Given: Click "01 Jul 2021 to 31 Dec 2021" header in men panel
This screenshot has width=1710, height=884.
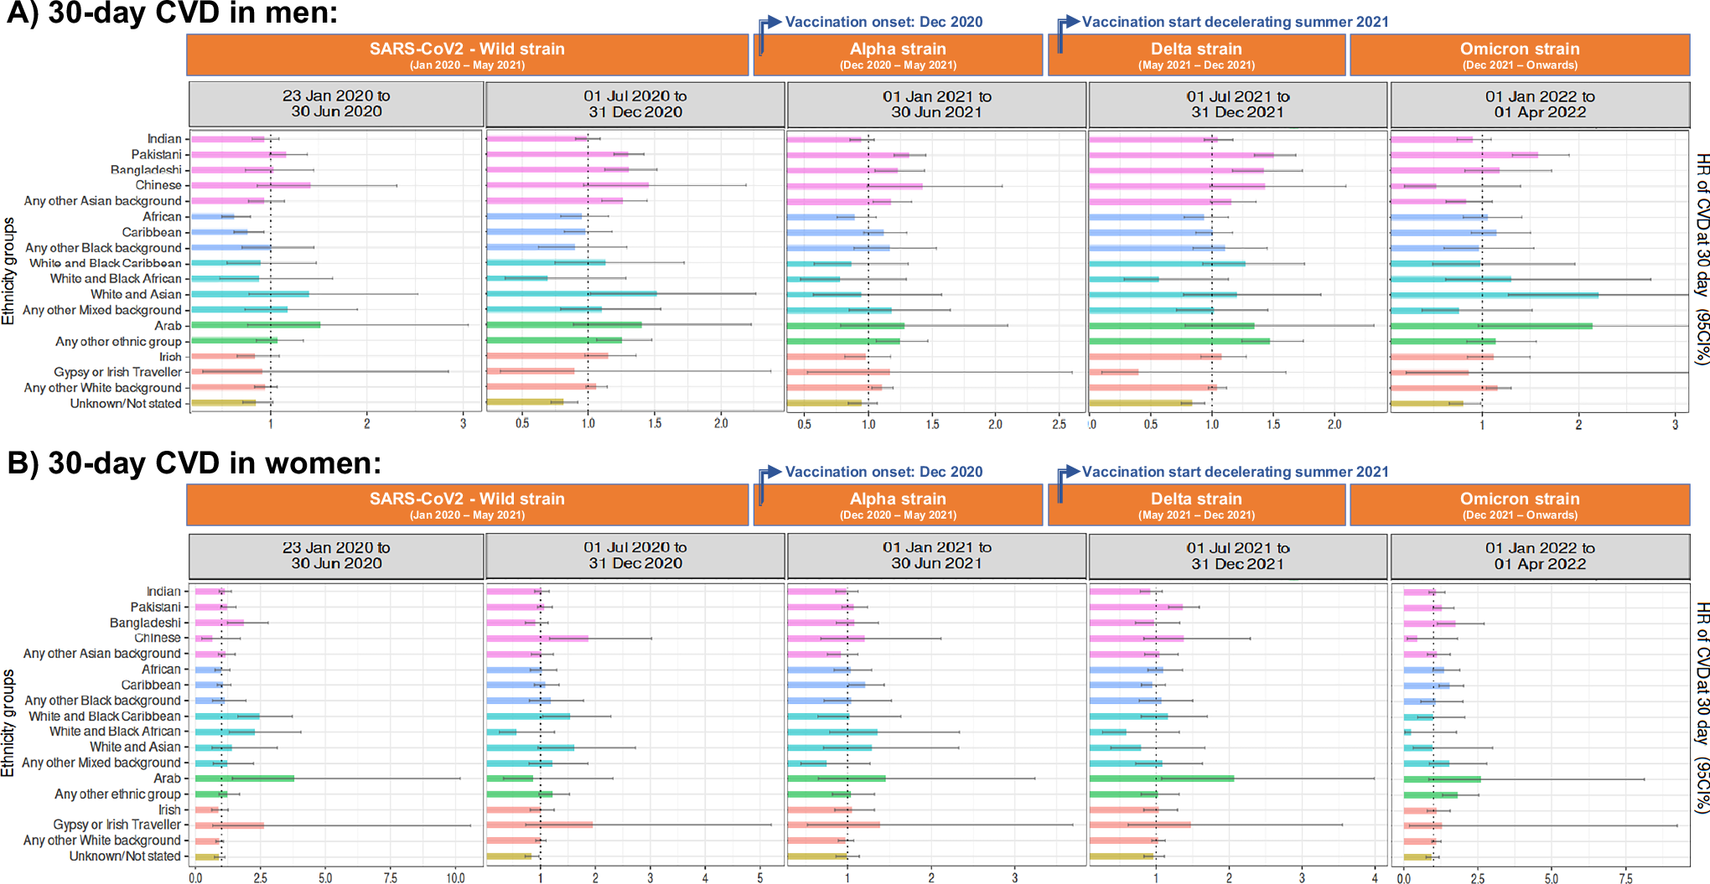Looking at the screenshot, I should tap(1238, 104).
